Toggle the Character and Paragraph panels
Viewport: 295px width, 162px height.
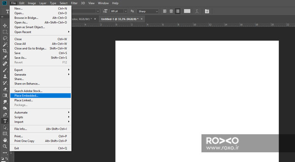point(207,11)
